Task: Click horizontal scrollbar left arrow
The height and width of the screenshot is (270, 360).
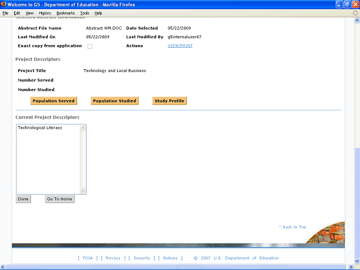Action: [x=2, y=267]
